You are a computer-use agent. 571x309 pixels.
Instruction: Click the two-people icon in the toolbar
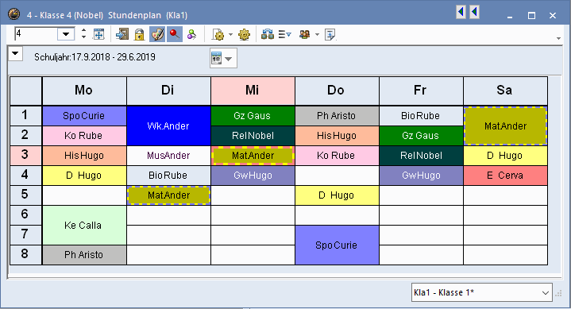click(304, 35)
